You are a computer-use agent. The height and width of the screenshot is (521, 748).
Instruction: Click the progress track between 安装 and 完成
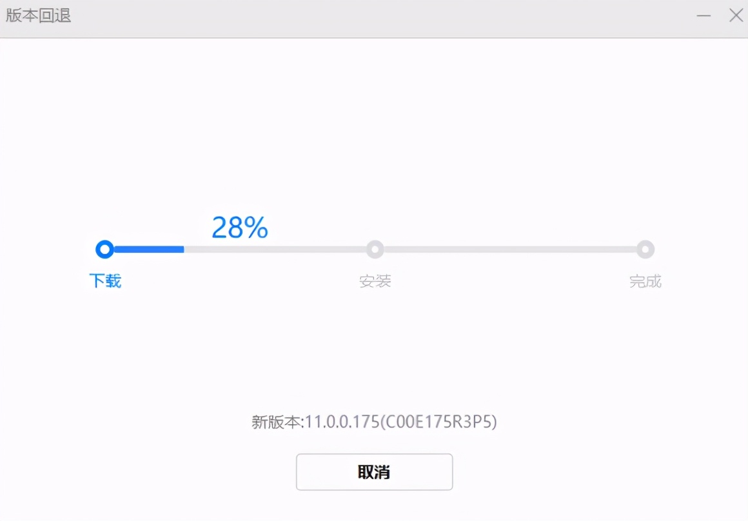(509, 250)
